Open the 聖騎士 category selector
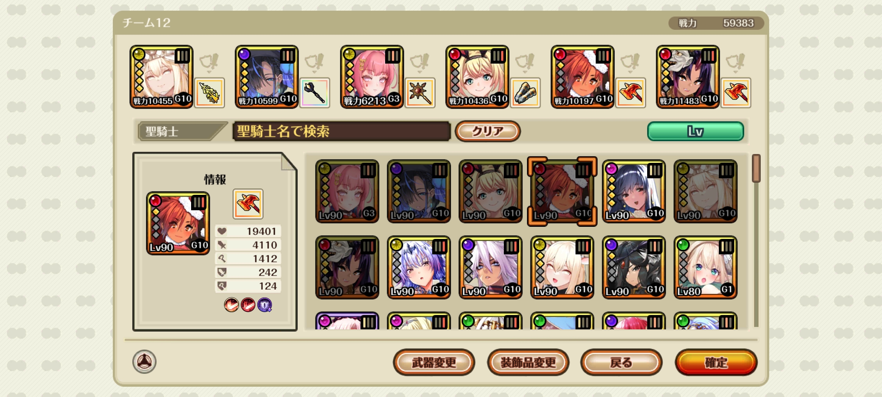 [x=182, y=131]
